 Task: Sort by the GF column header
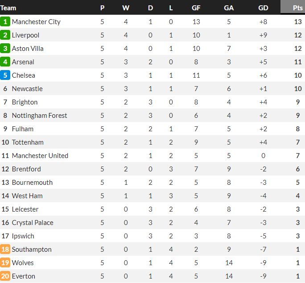[196, 8]
